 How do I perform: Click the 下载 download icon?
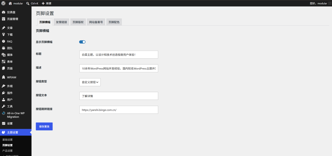tap(3, 34)
